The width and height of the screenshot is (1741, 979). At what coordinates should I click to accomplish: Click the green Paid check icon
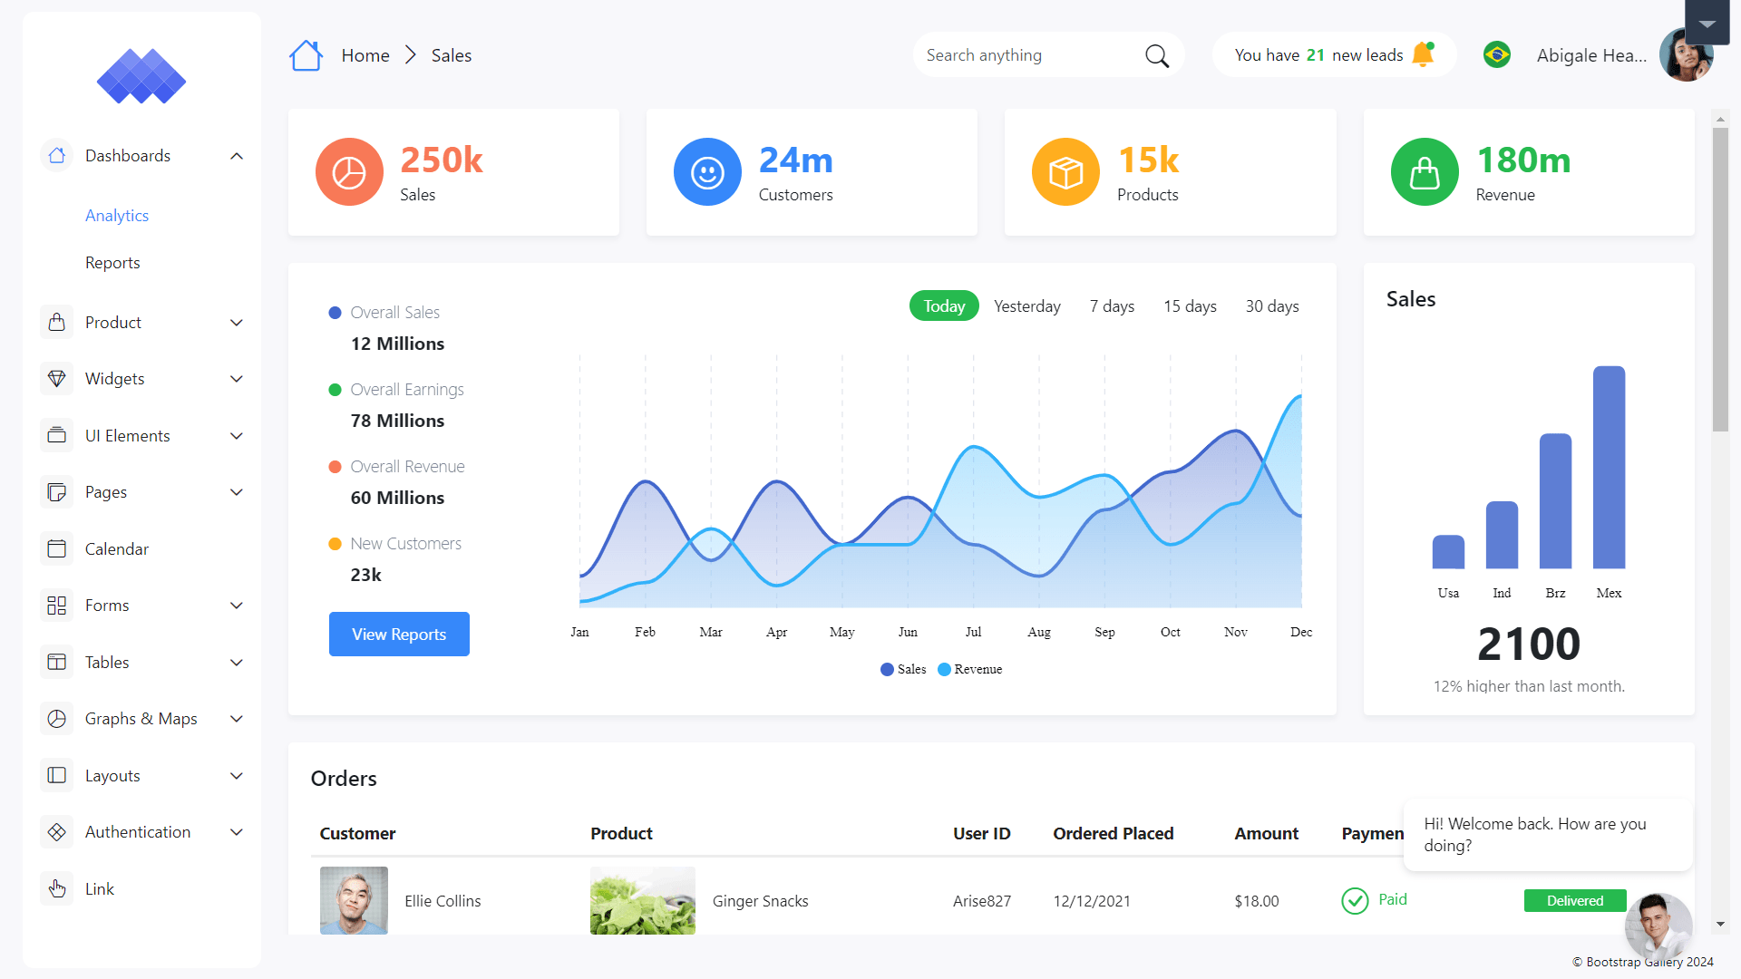[1355, 901]
